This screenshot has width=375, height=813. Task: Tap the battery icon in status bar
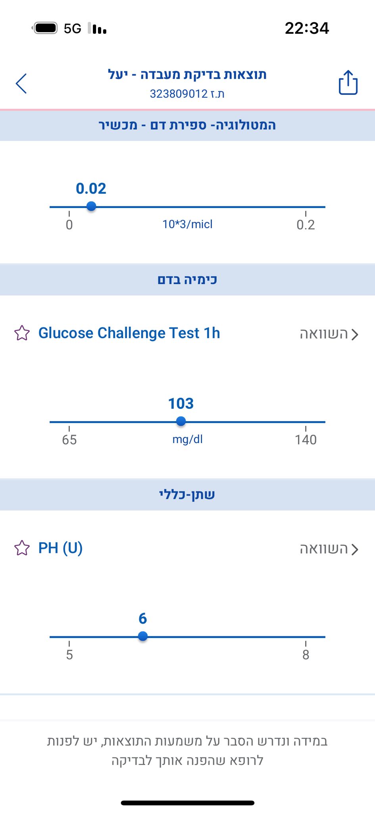click(x=46, y=28)
